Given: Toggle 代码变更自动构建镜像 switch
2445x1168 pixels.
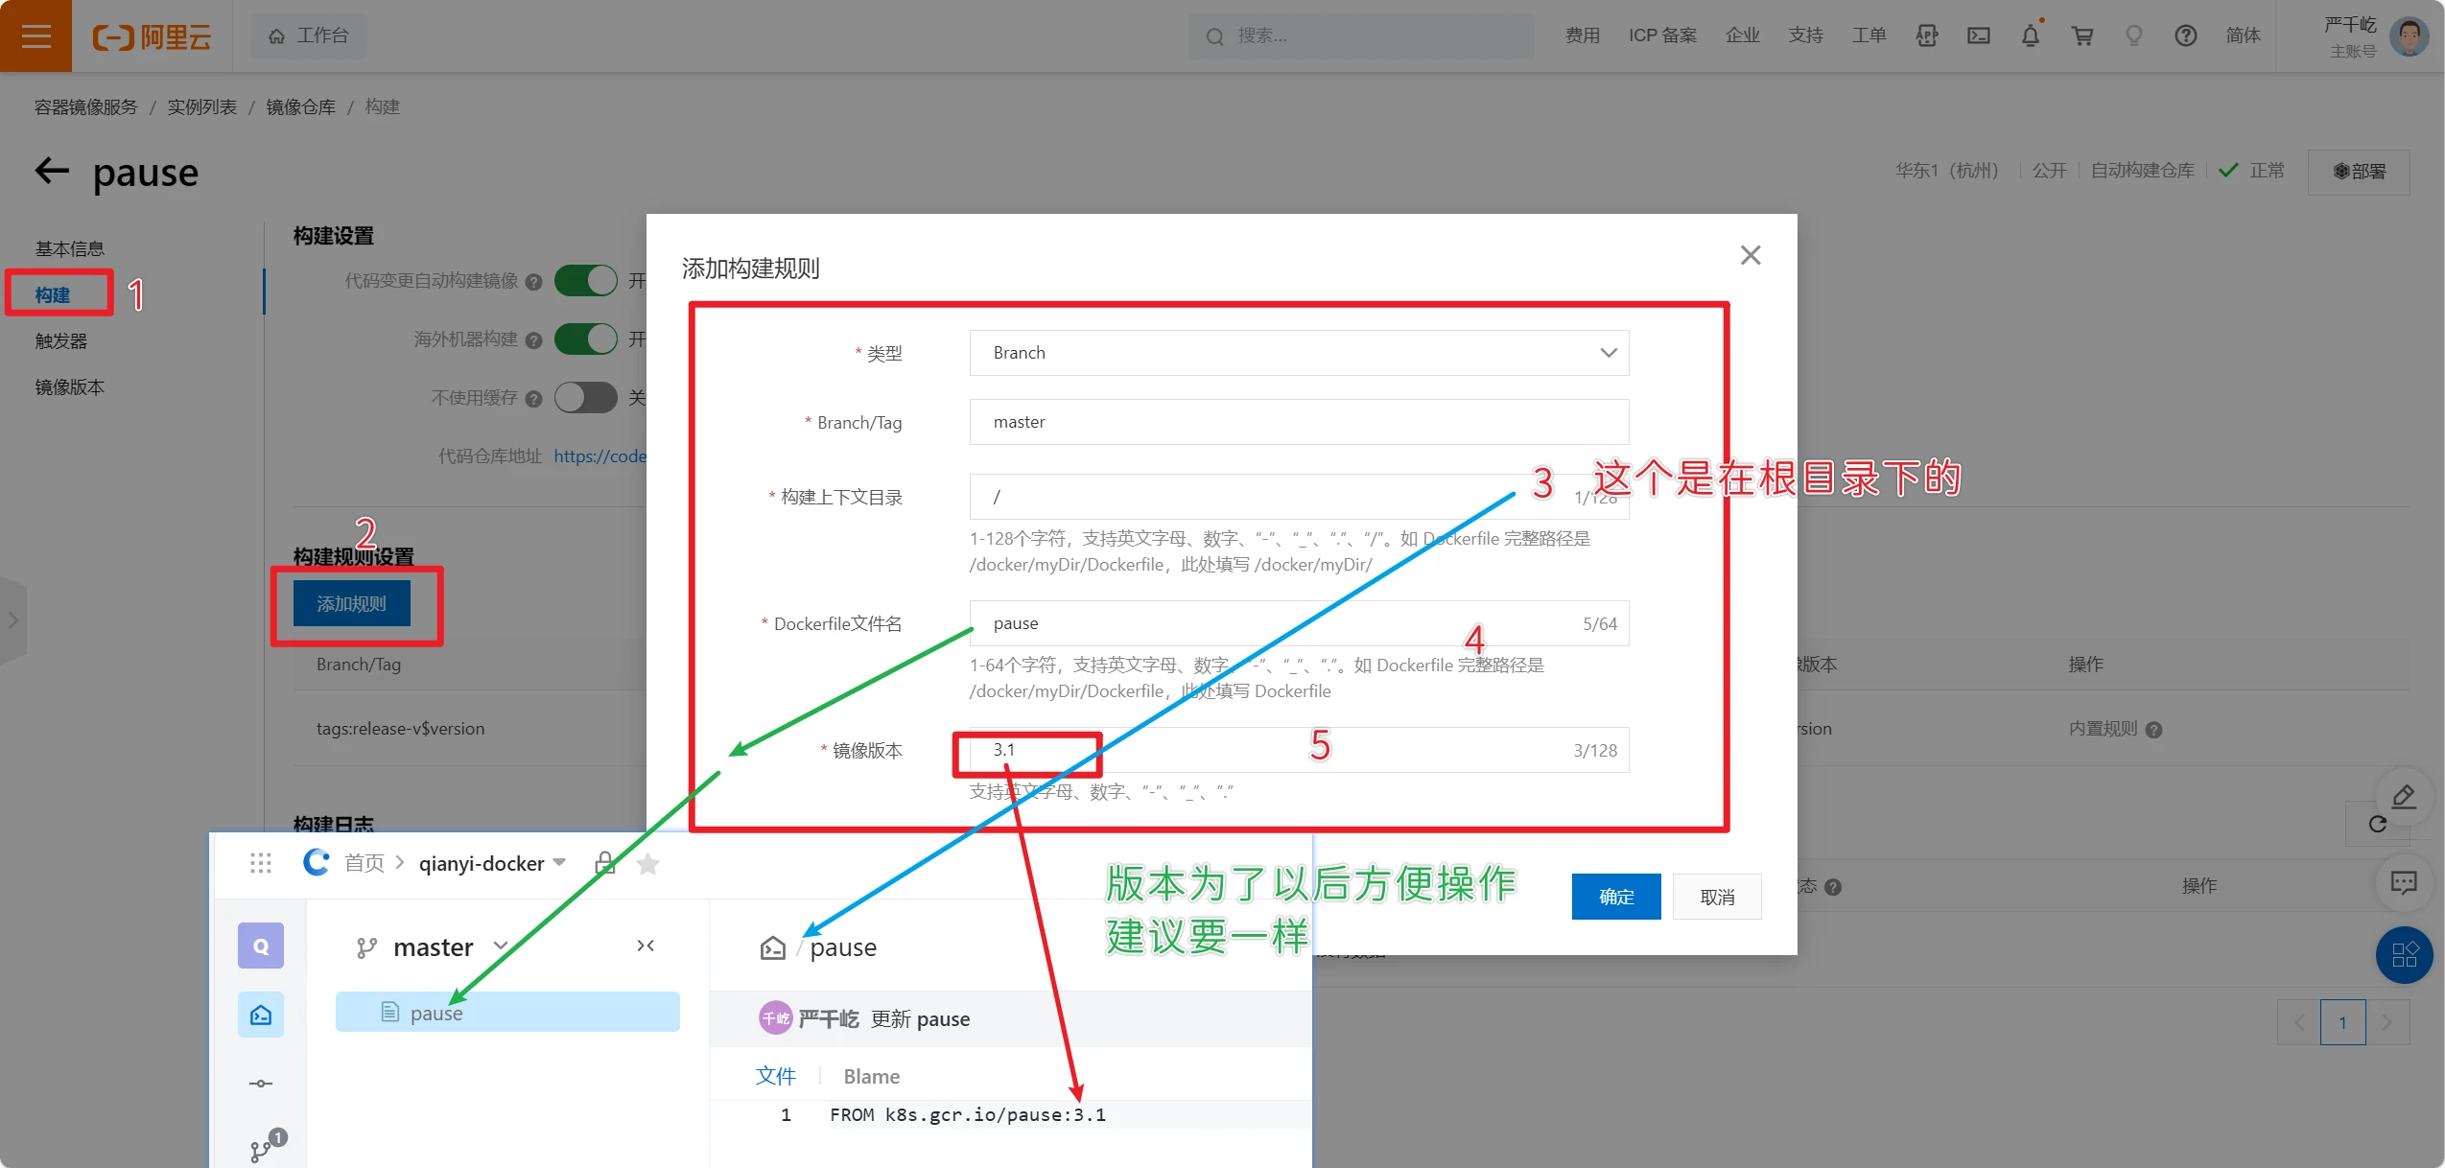Looking at the screenshot, I should (x=586, y=281).
